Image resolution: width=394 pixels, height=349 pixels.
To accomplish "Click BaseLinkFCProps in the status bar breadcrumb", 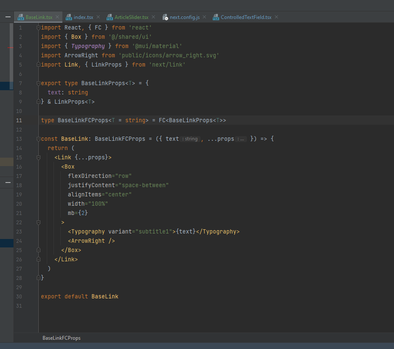I will 62,338.
